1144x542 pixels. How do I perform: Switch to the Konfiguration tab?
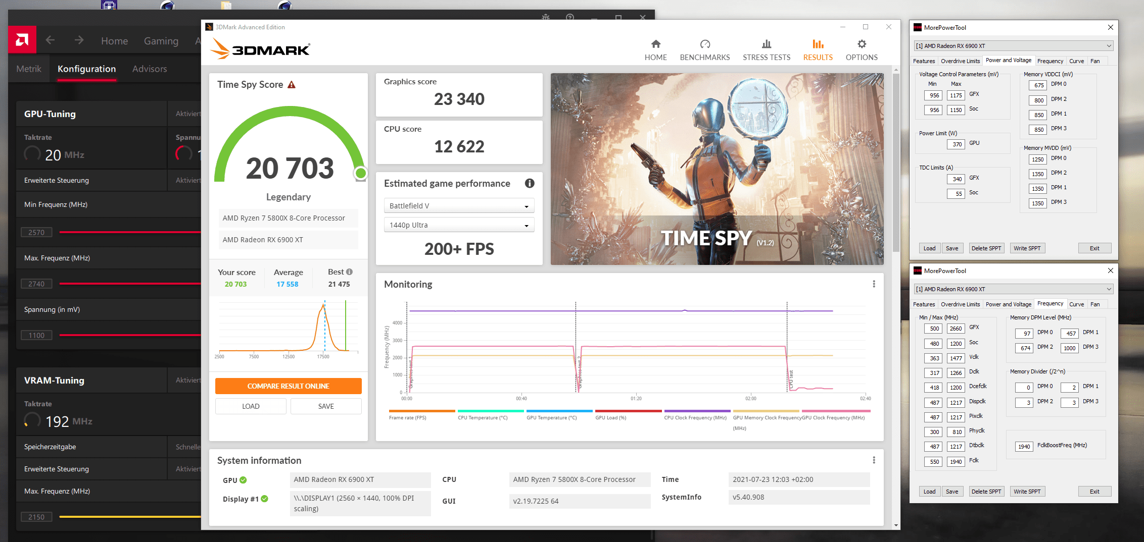[86, 69]
